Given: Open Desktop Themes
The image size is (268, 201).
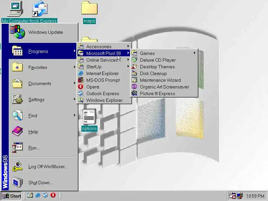Looking at the screenshot, I should click(164, 66).
